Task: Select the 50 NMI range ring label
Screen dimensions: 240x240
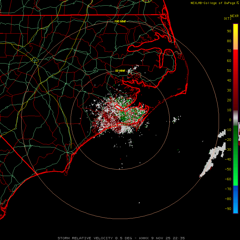Action: pos(120,71)
